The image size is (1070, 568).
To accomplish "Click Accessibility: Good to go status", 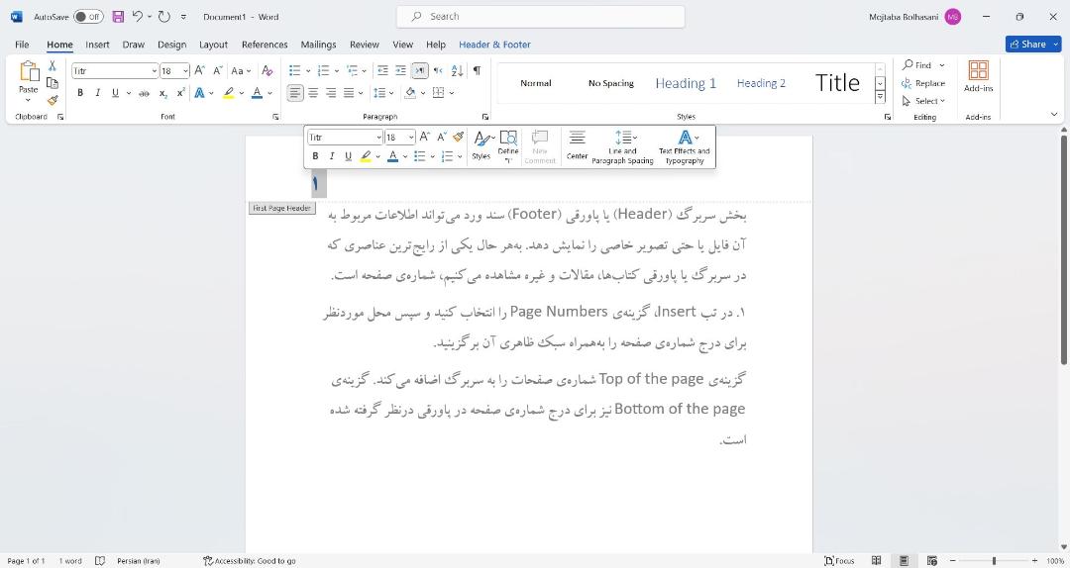I will pyautogui.click(x=249, y=560).
